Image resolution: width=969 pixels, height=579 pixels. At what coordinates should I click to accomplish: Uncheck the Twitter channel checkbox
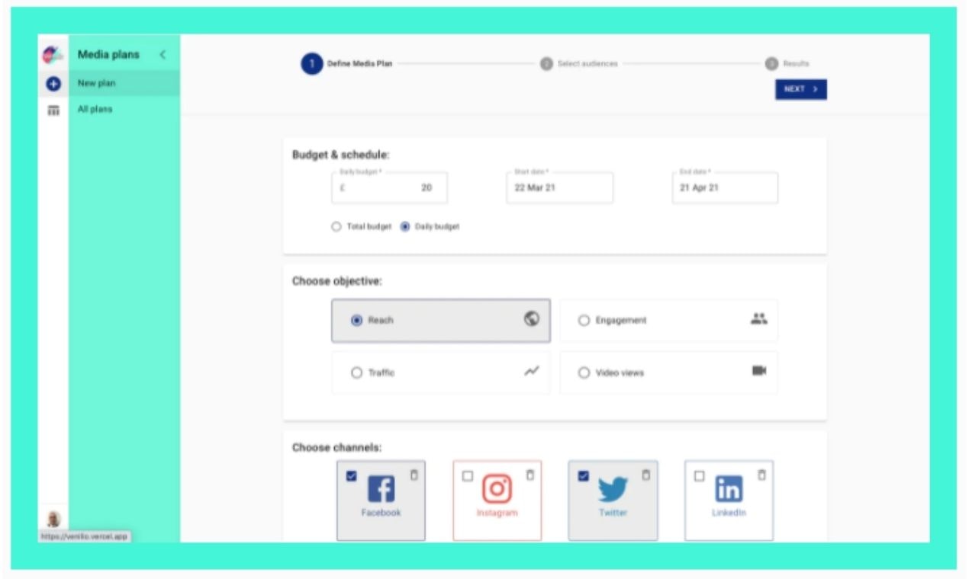[x=583, y=475]
